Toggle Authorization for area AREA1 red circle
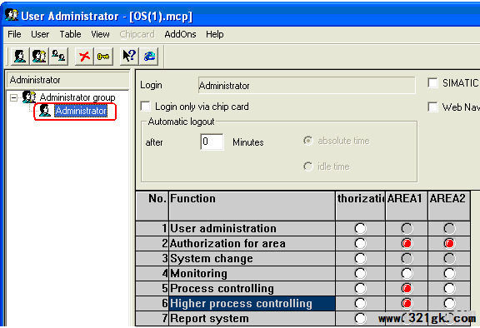The width and height of the screenshot is (480, 328). (407, 243)
